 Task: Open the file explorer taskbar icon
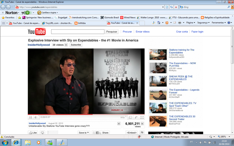click(28, 143)
